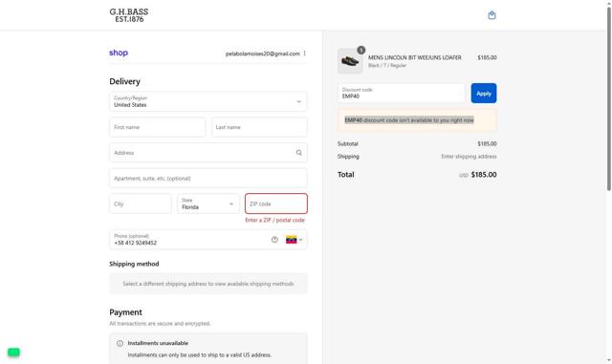The width and height of the screenshot is (612, 364).
Task: Click the G.H. Bass logo
Action: pyautogui.click(x=129, y=15)
